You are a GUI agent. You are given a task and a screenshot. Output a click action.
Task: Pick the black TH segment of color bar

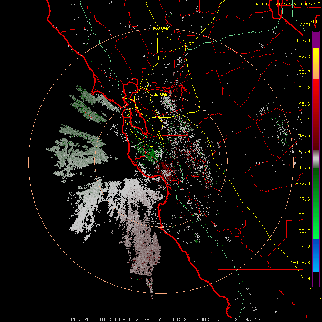[x=316, y=279]
